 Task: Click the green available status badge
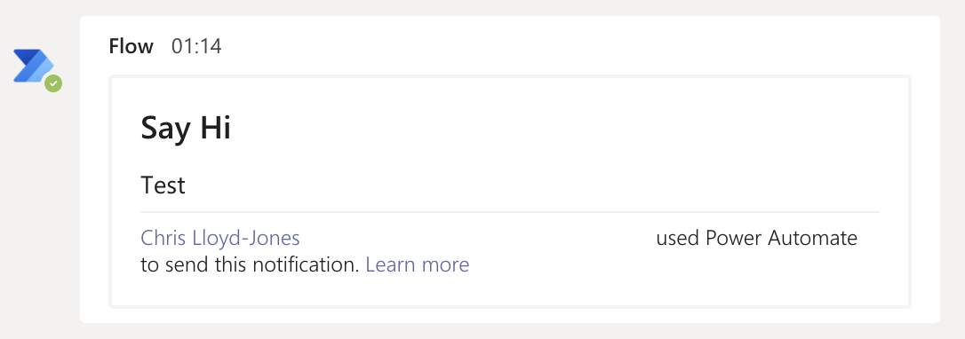(x=53, y=83)
